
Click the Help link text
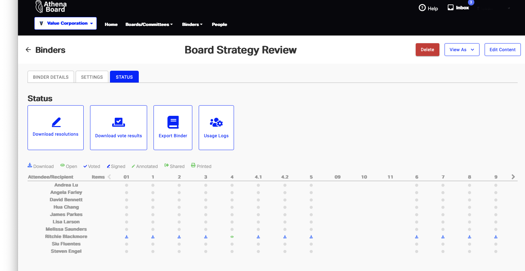pyautogui.click(x=433, y=9)
